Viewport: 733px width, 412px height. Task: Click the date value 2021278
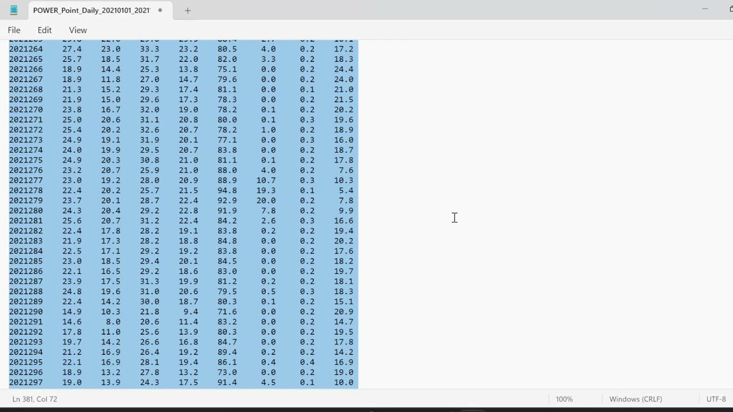coord(26,191)
